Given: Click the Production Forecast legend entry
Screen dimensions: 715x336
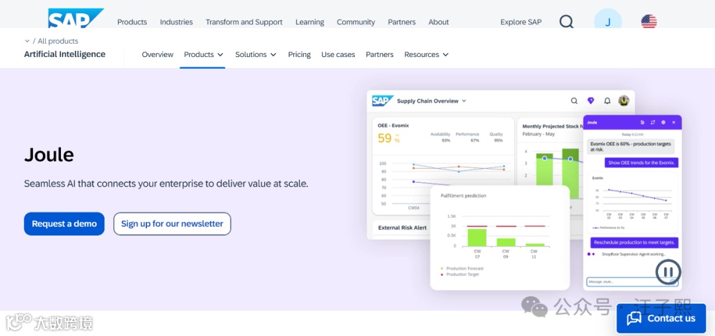Looking at the screenshot, I should pyautogui.click(x=462, y=269).
